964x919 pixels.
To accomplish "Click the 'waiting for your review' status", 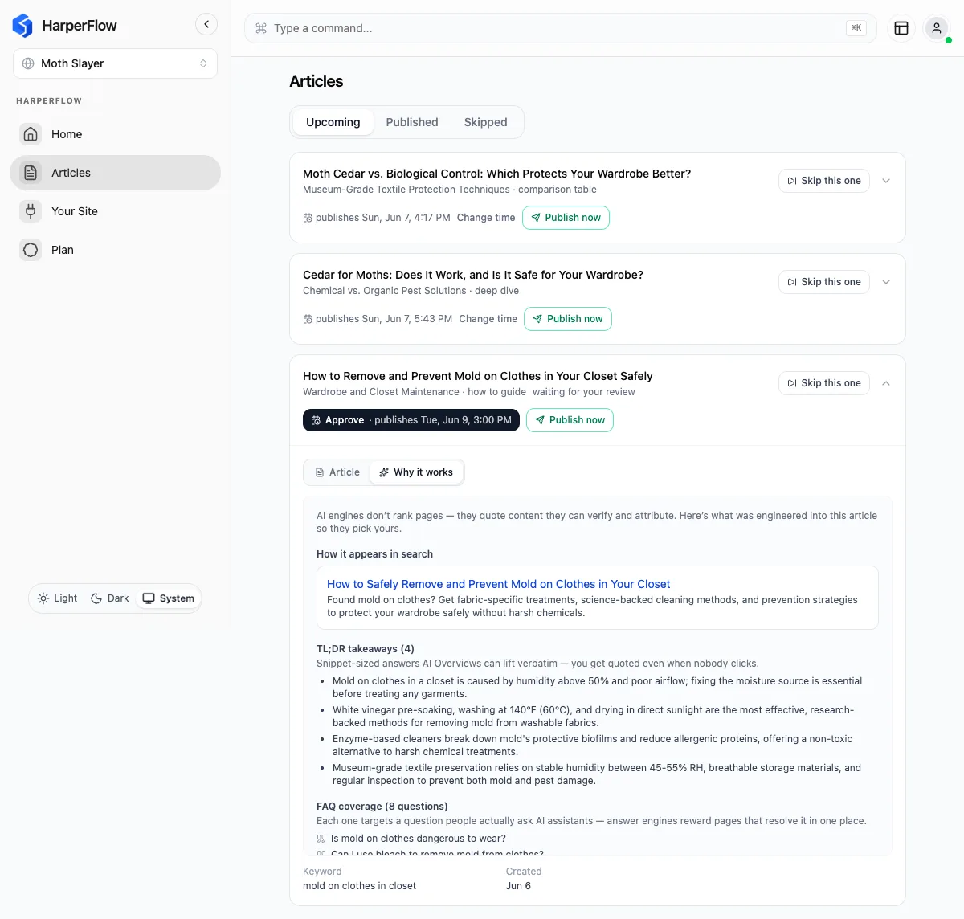I will tap(584, 392).
